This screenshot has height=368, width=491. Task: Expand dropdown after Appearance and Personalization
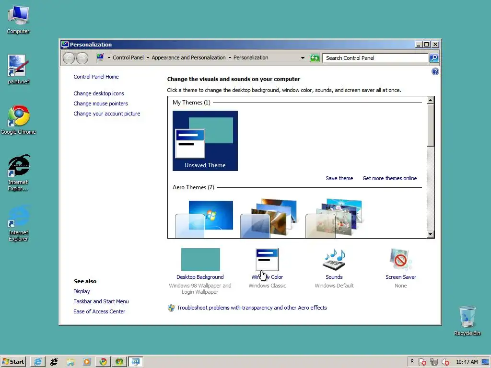230,57
